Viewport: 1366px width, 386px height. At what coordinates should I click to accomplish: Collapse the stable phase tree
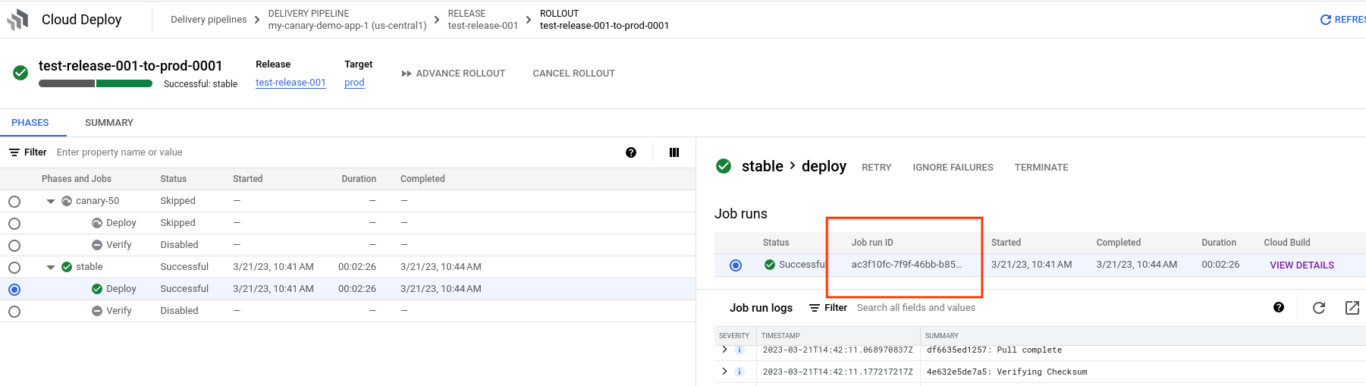[51, 268]
